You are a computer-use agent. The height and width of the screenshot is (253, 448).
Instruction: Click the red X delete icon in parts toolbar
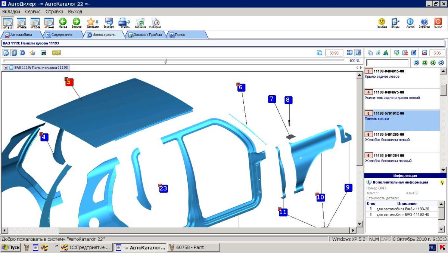(x=405, y=53)
